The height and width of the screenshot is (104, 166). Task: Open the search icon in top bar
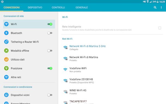click(155, 7)
